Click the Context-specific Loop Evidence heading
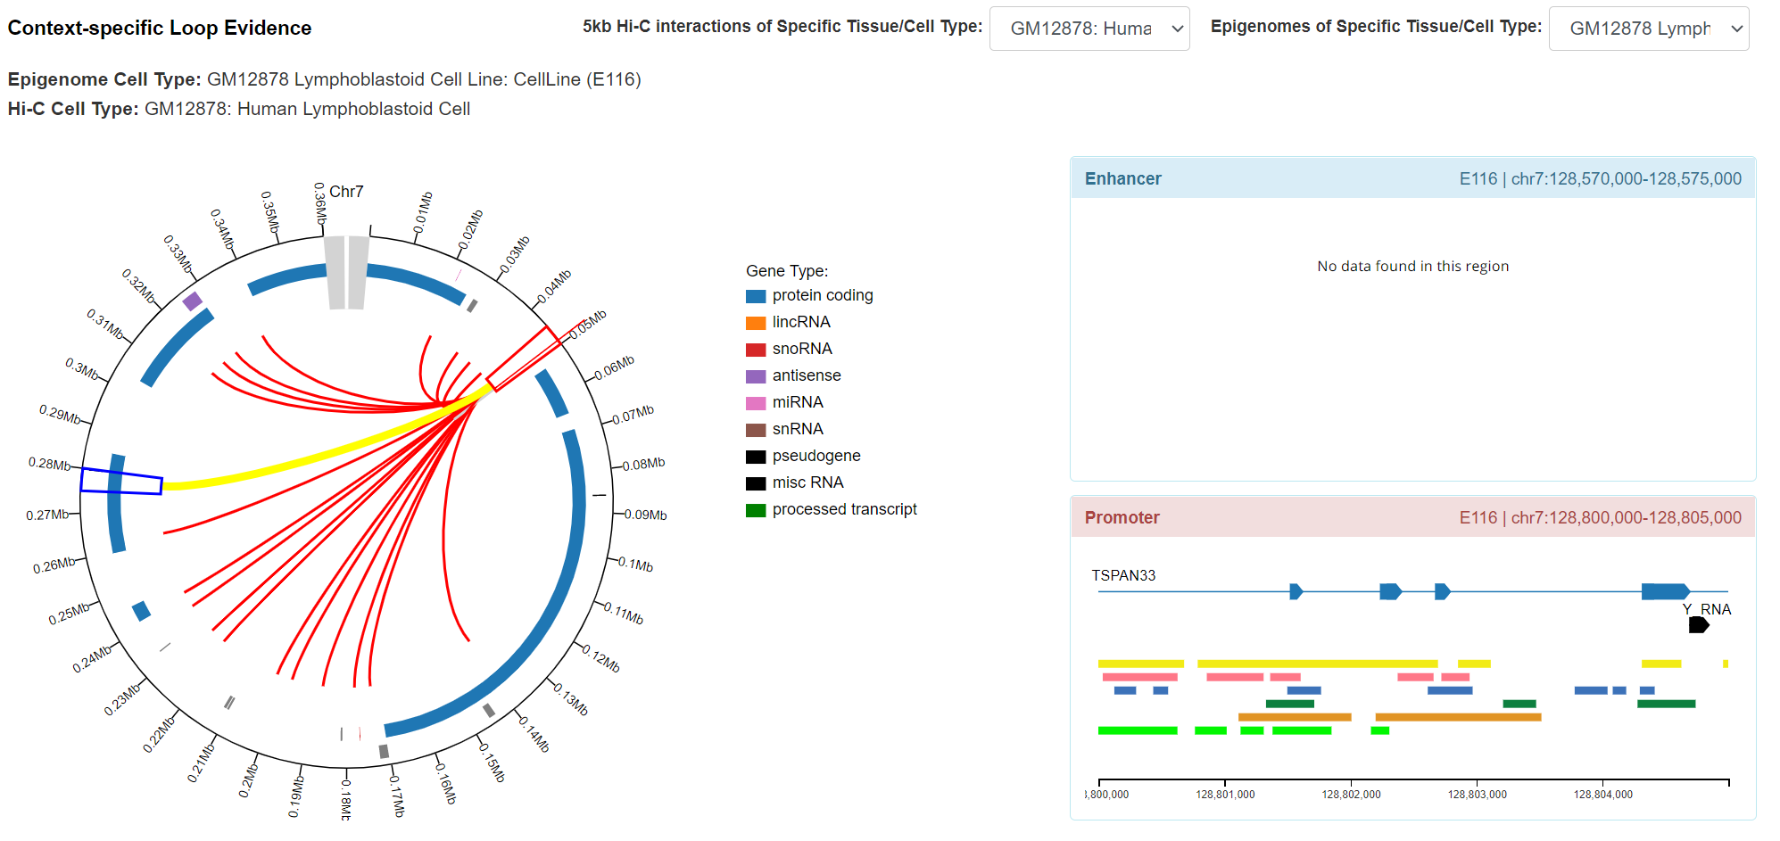Image resolution: width=1780 pixels, height=841 pixels. (160, 28)
